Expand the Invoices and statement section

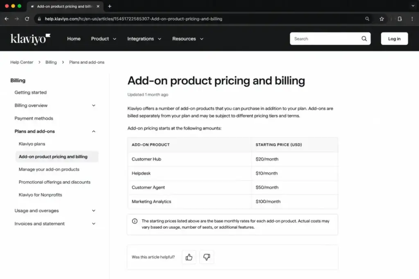(x=94, y=223)
